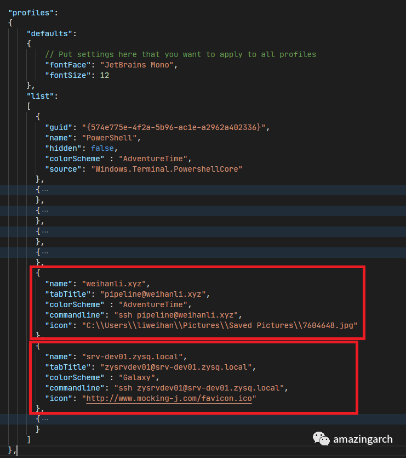Click the "pipeline@weihanli.xyz" tabTitle value
406x458 pixels.
pos(153,294)
